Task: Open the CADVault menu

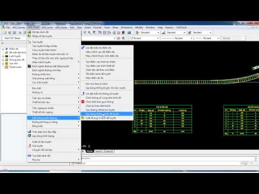Action: [181, 27]
